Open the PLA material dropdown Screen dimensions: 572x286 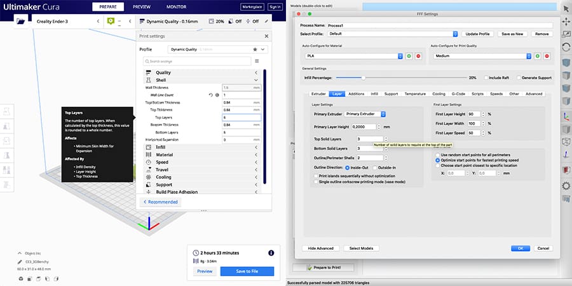tap(354, 56)
